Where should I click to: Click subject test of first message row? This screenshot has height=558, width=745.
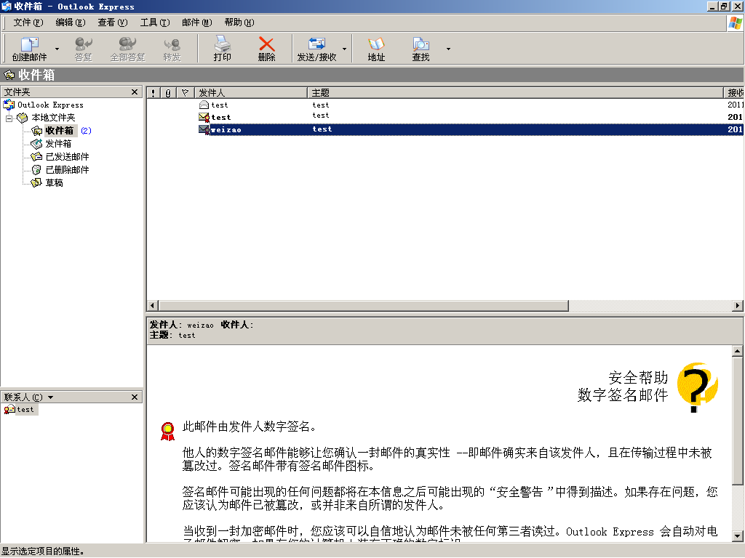[x=320, y=105]
